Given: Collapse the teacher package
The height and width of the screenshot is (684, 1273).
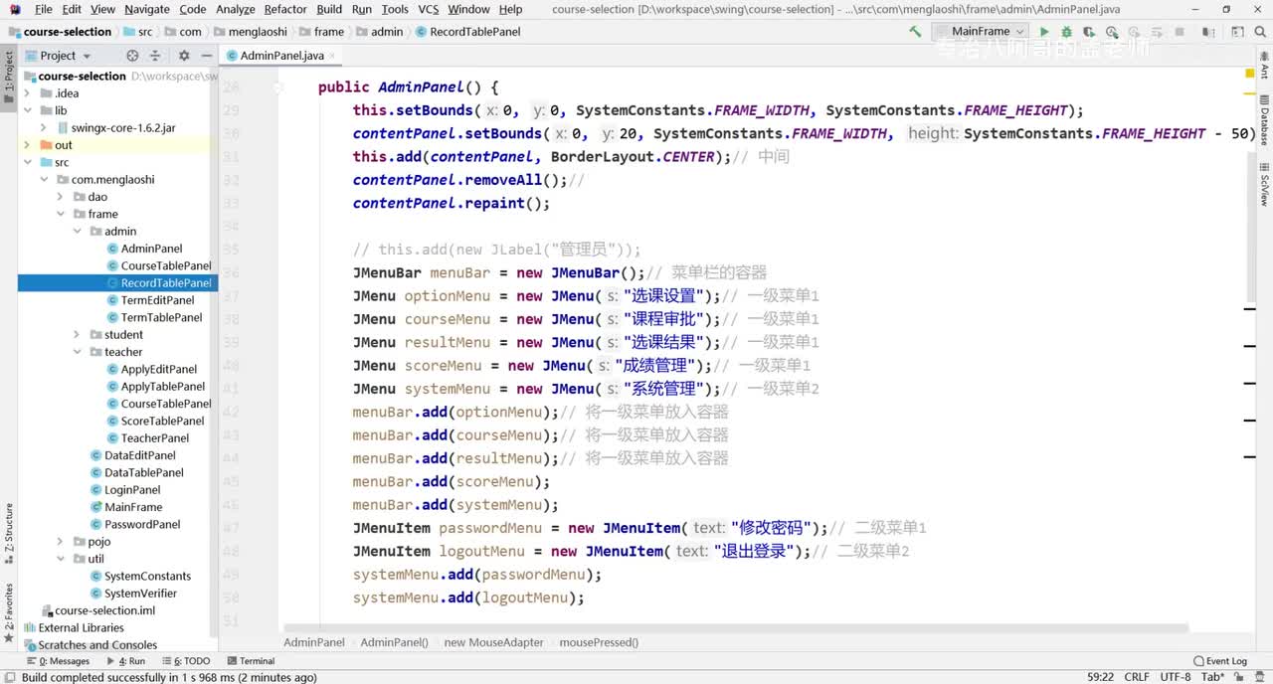Looking at the screenshot, I should (x=77, y=352).
